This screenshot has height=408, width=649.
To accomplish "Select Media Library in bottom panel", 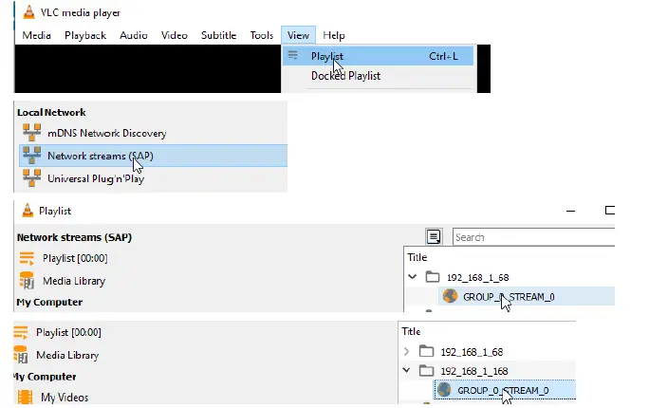I will click(67, 356).
